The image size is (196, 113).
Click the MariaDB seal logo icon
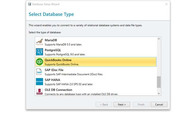click(39, 42)
